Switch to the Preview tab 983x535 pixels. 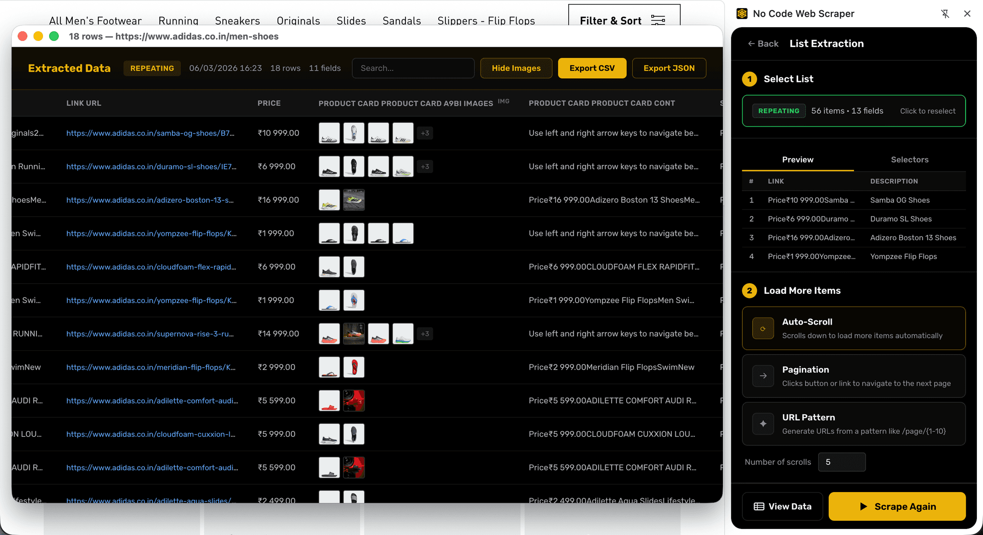(798, 160)
